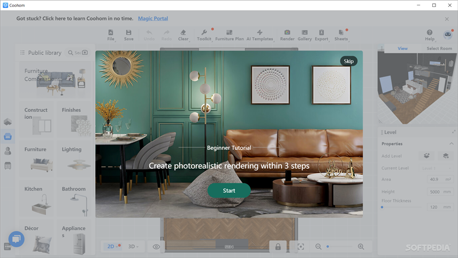Switch to 3D view mode
The height and width of the screenshot is (258, 458).
pos(133,247)
